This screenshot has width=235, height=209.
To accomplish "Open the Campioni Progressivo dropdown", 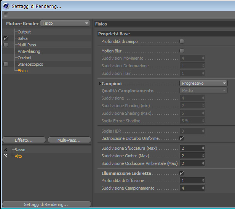I will 203,83.
